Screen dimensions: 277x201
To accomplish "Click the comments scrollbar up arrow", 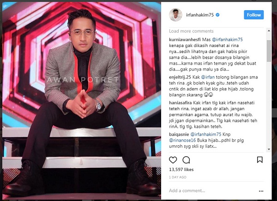I will click(x=269, y=31).
